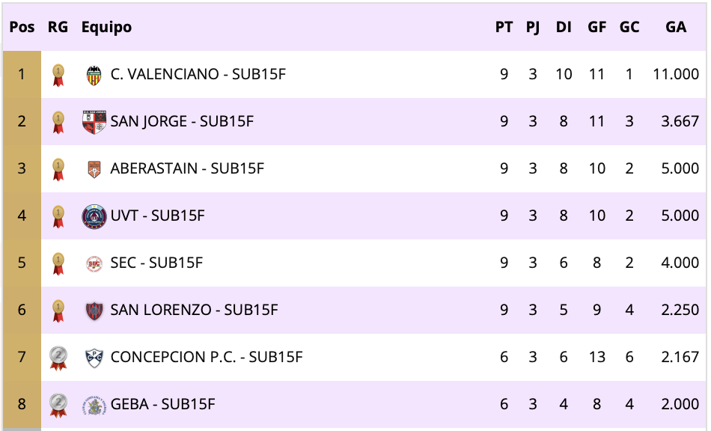Click the Concepcion P.C. crest icon
Viewport: 711px width, 431px height.
[x=94, y=358]
